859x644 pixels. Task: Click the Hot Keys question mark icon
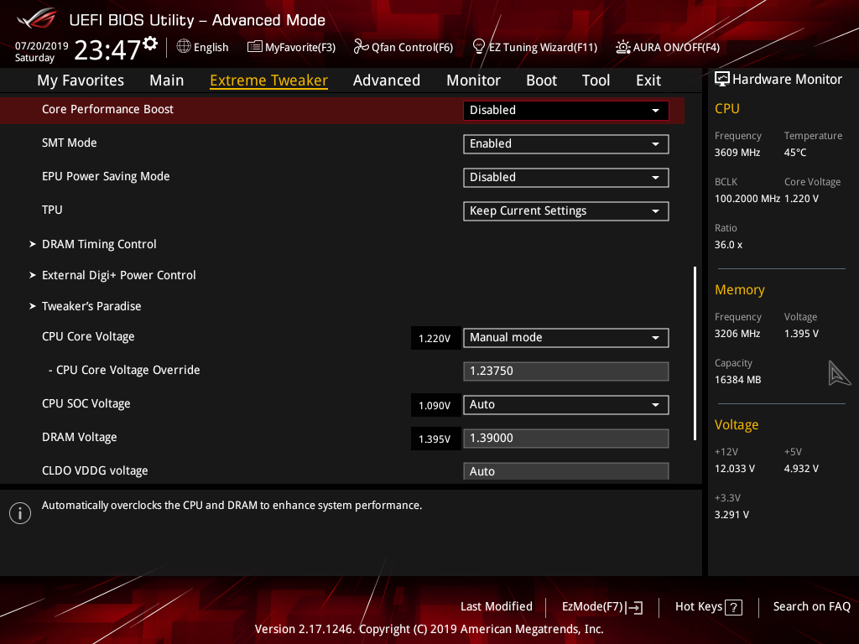(x=733, y=607)
